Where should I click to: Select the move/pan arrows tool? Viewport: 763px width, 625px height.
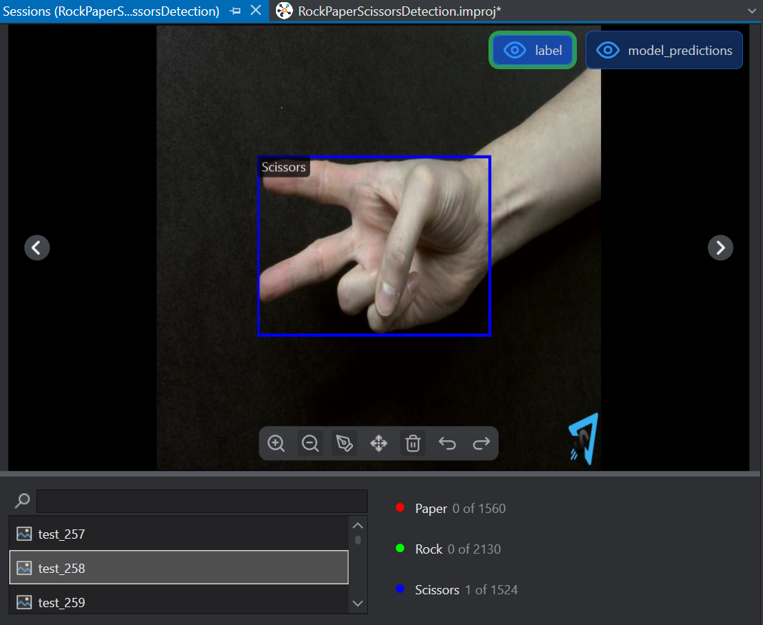click(x=379, y=444)
